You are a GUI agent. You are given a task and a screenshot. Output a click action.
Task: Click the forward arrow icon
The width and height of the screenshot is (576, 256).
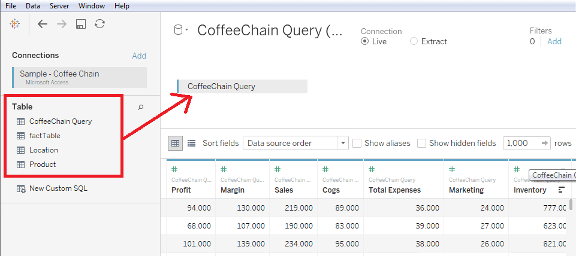coord(62,24)
